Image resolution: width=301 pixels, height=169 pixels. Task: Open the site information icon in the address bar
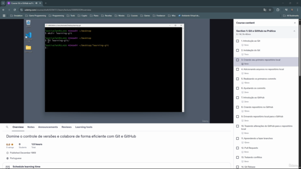[x=22, y=10]
